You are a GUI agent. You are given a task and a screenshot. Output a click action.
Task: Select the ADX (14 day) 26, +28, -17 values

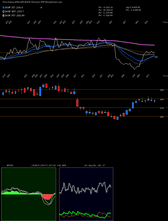pos(94,165)
